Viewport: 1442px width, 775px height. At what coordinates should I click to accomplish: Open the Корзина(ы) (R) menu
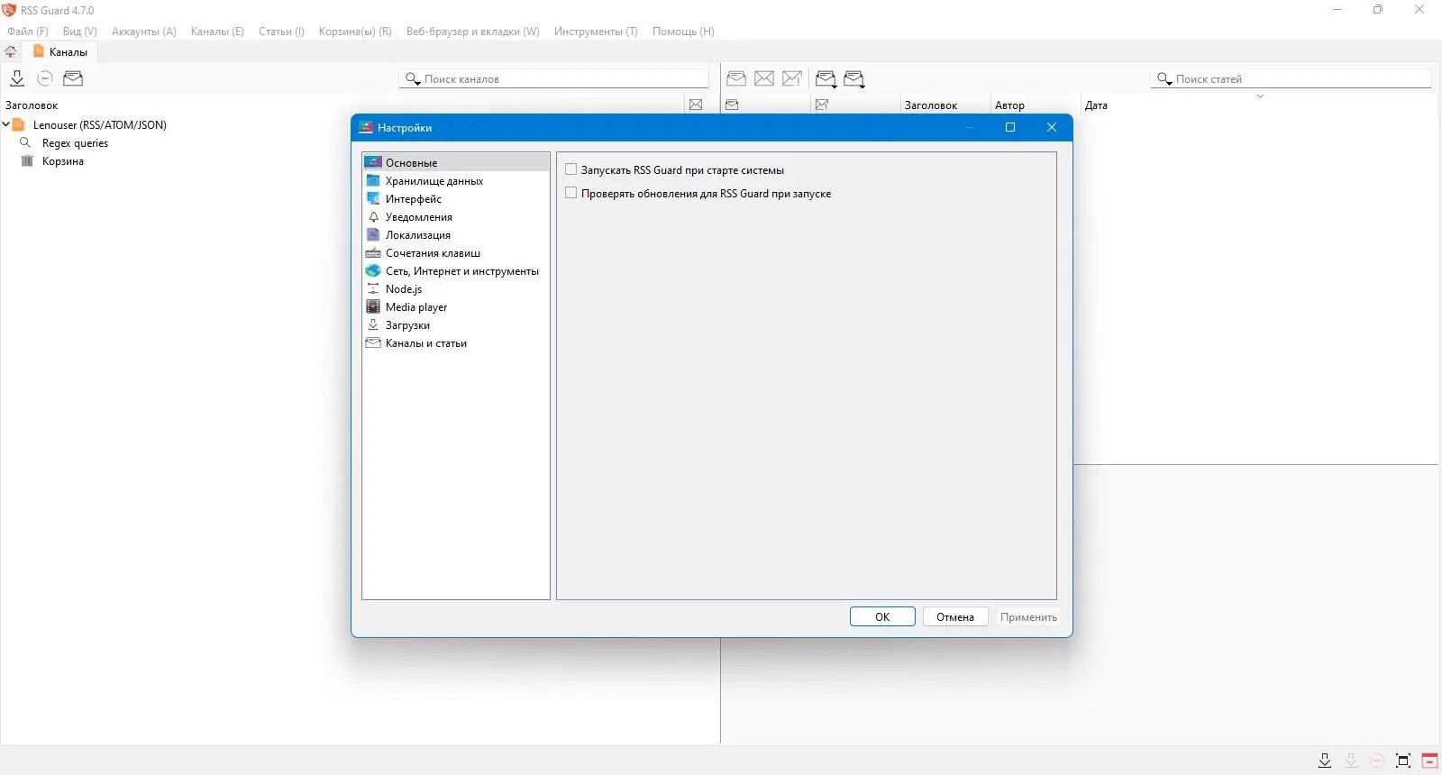(355, 32)
